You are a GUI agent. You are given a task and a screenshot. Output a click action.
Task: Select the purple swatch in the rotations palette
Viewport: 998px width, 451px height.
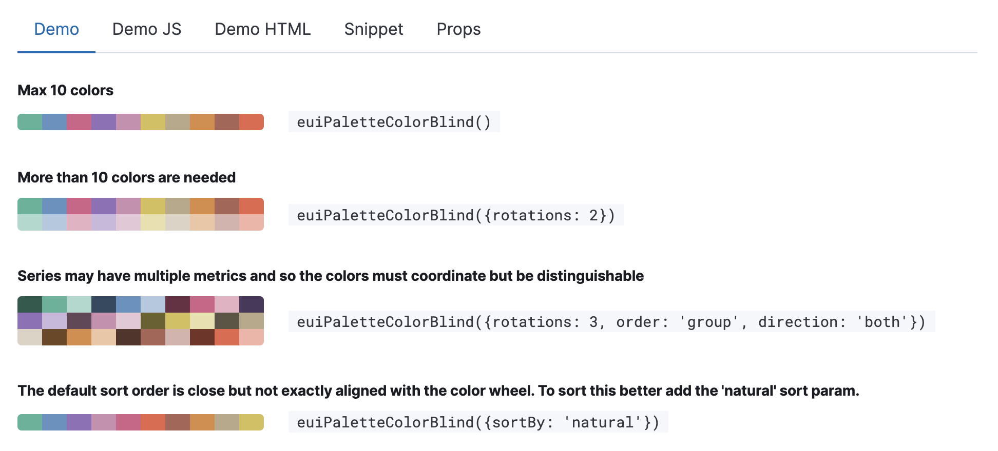104,205
